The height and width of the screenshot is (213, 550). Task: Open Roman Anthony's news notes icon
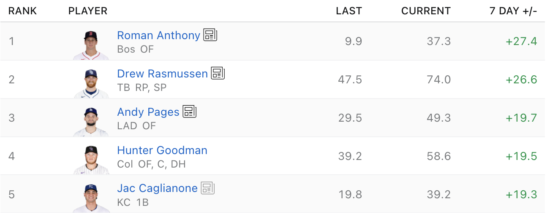click(210, 35)
